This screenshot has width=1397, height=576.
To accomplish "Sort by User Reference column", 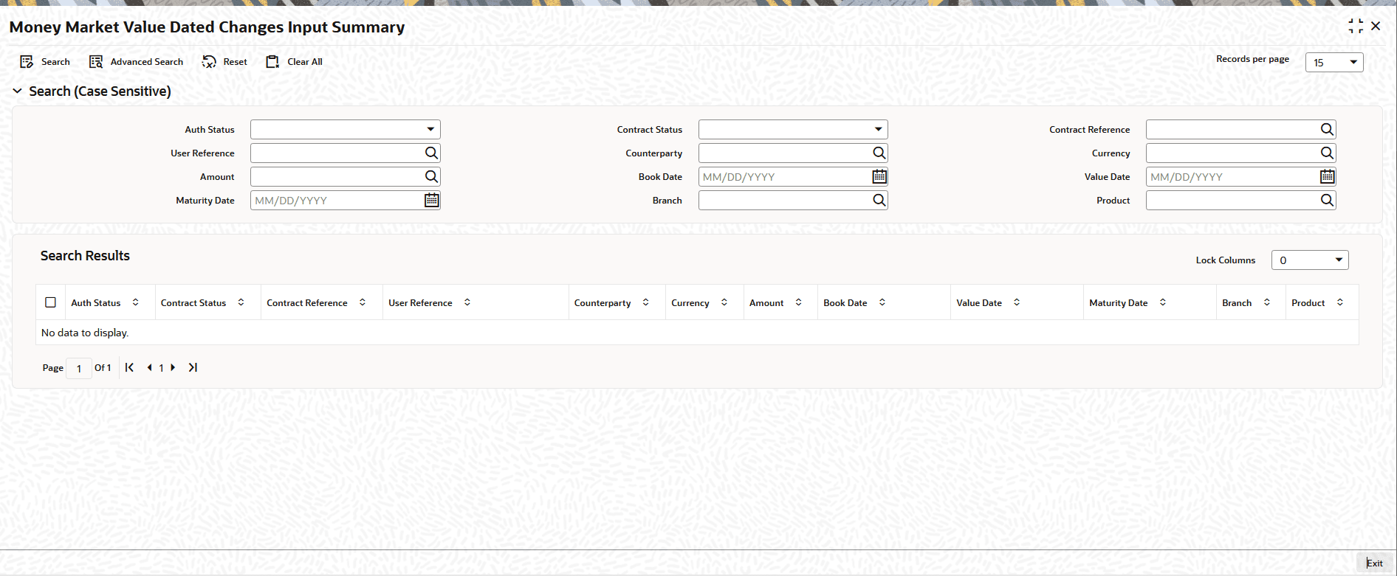I will [x=467, y=302].
